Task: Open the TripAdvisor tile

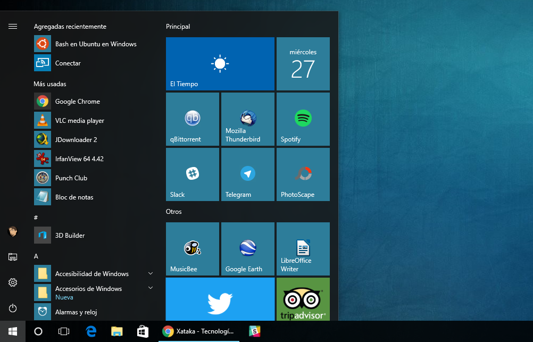Action: click(303, 299)
